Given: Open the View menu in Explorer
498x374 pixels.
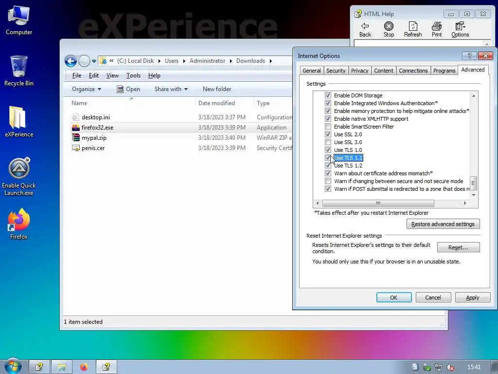Looking at the screenshot, I should coord(112,75).
